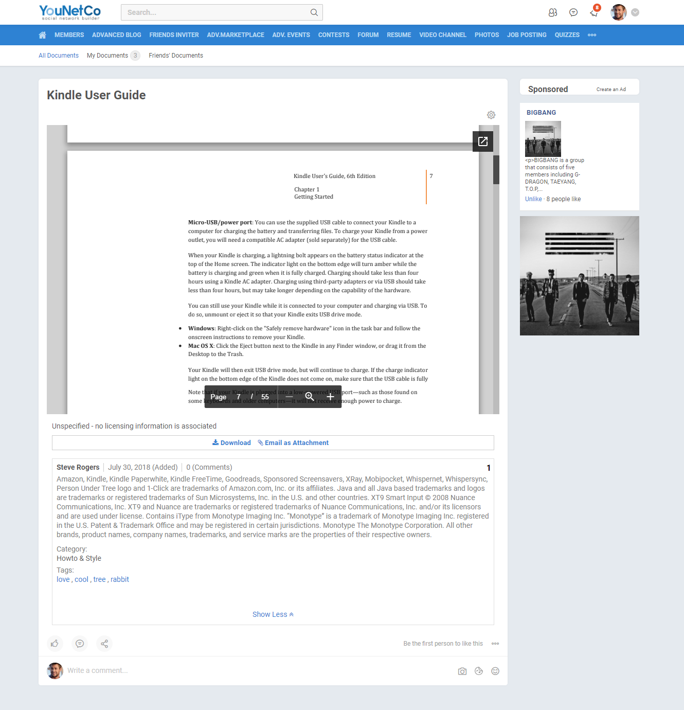Open Job Posting menu item

point(527,35)
